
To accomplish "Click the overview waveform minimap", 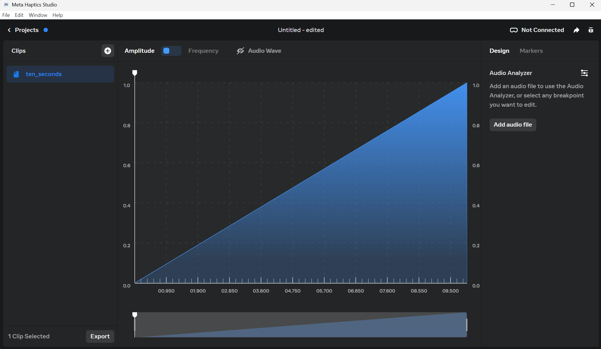I will 301,325.
